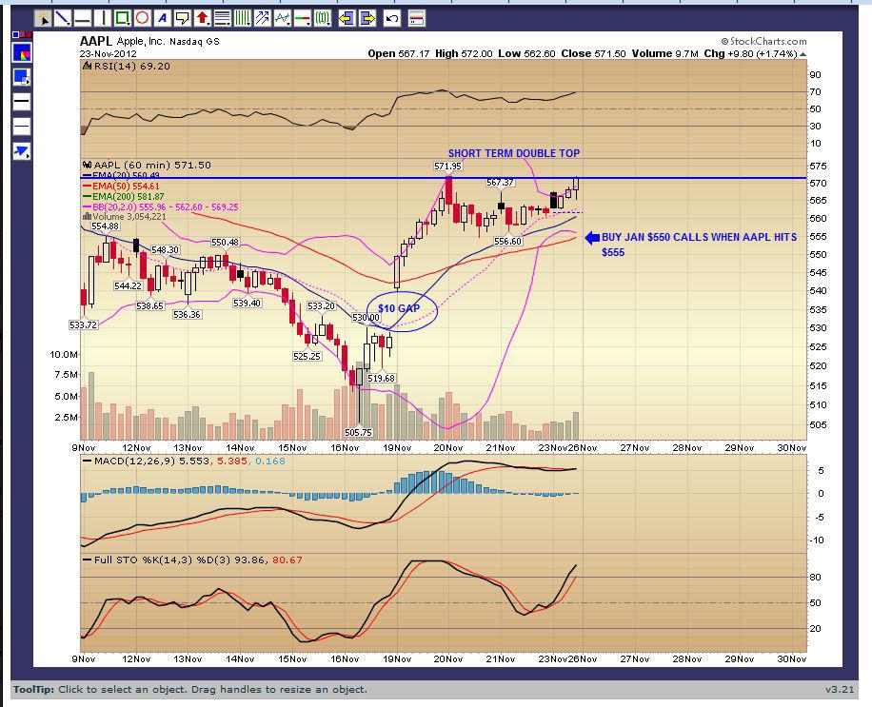The image size is (872, 707).
Task: Click the ToolTip status bar message
Action: pyautogui.click(x=190, y=689)
